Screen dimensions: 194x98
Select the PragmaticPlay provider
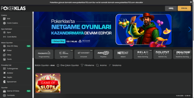point(44,54)
